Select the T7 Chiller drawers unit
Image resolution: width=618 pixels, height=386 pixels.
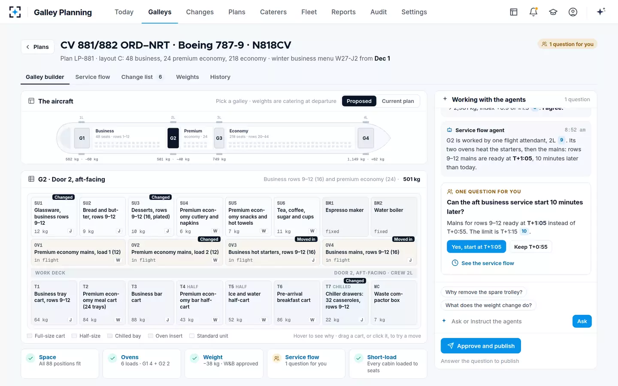(x=345, y=303)
